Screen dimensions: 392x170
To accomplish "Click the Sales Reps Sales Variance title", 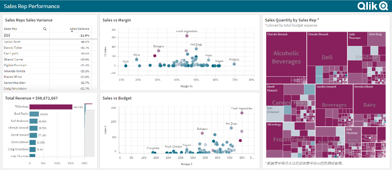I will tap(29, 20).
